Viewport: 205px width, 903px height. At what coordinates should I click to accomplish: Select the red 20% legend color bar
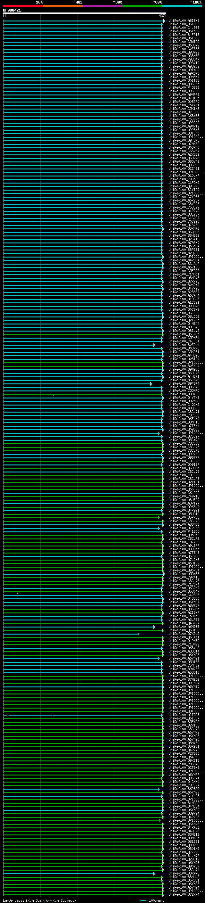(x=23, y=6)
